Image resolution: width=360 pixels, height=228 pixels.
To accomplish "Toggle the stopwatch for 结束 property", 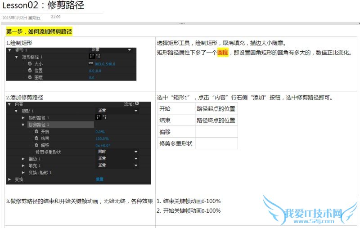I will (36, 139).
